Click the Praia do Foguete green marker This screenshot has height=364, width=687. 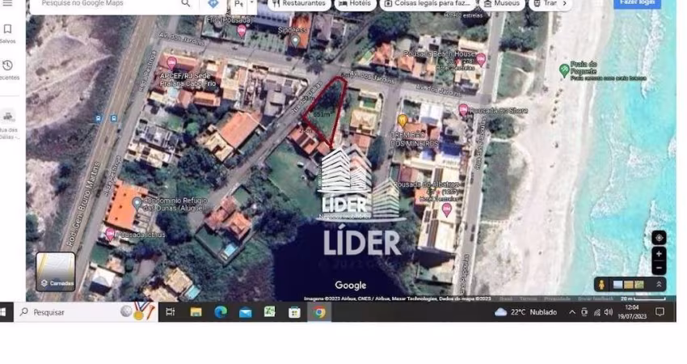pyautogui.click(x=564, y=70)
